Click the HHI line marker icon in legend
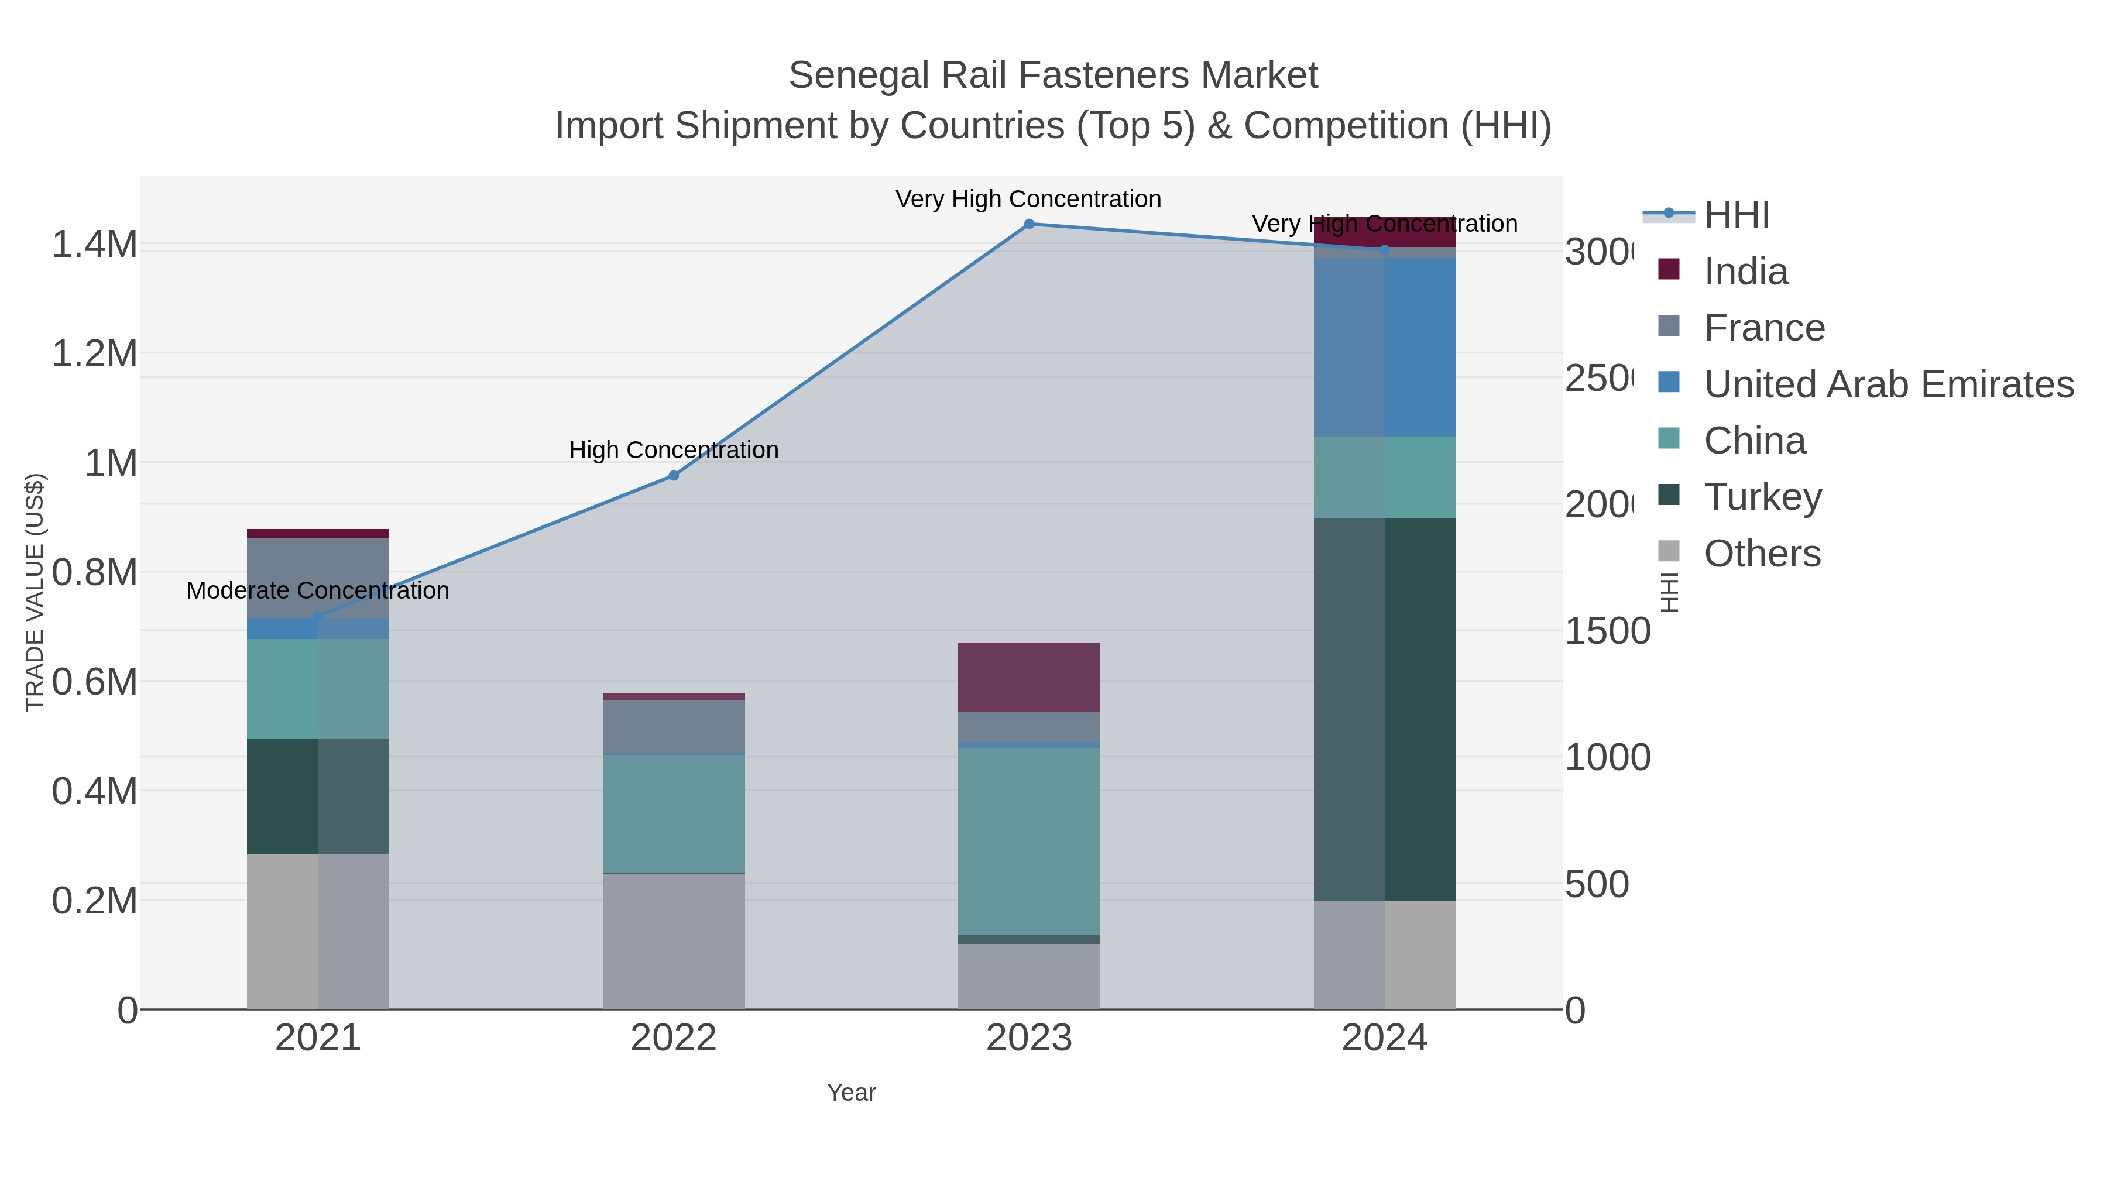 pyautogui.click(x=1669, y=214)
